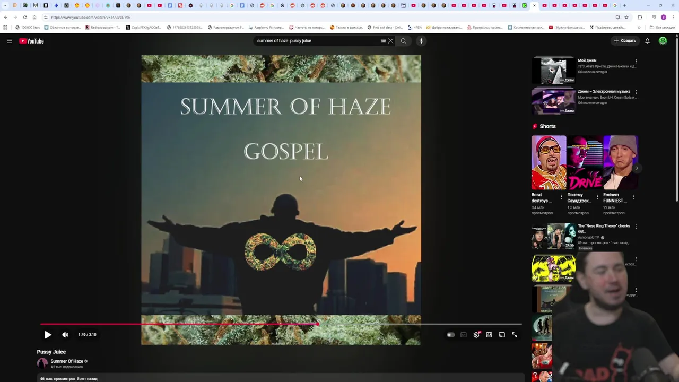
Task: Open player settings gear
Action: pyautogui.click(x=476, y=335)
